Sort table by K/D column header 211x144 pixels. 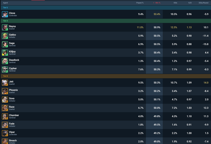click(x=190, y=3)
